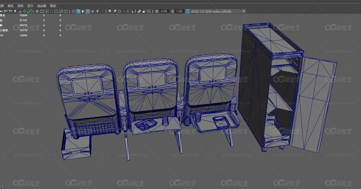Viewport: 361px width, 189px height.
Task: Click the default material icon
Action: (x=83, y=11)
